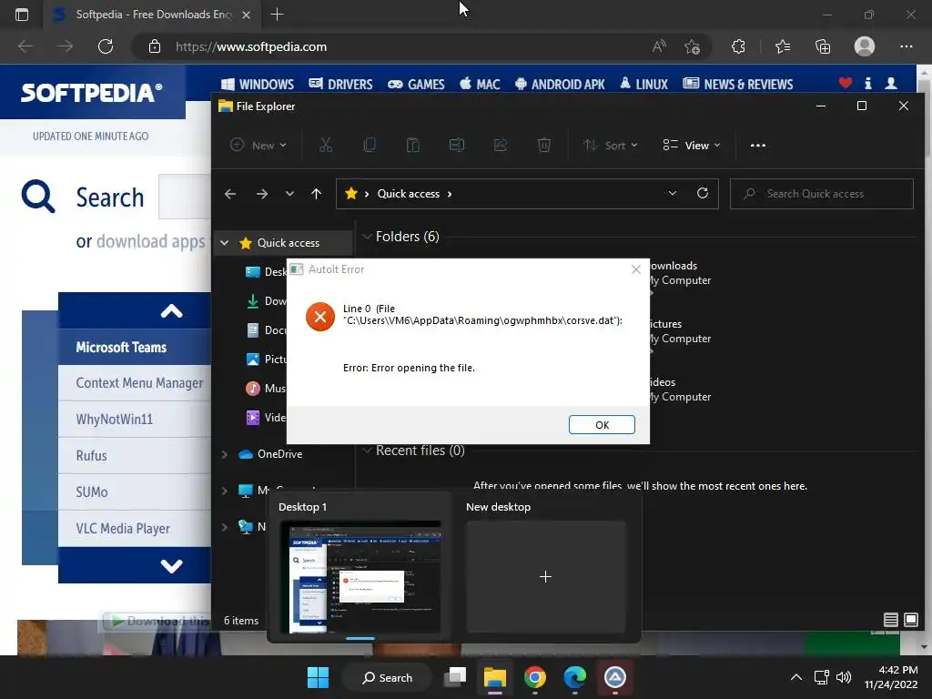Show hidden system tray icons

[x=795, y=677]
